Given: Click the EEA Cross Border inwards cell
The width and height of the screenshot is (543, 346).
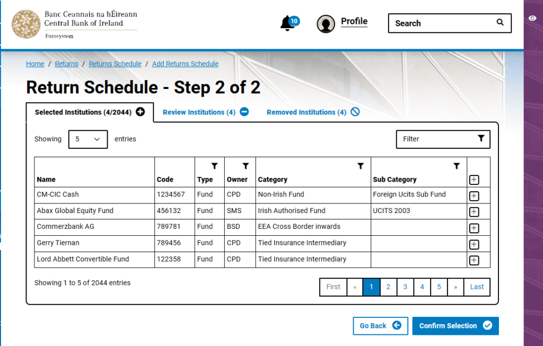Looking at the screenshot, I should pyautogui.click(x=313, y=227).
